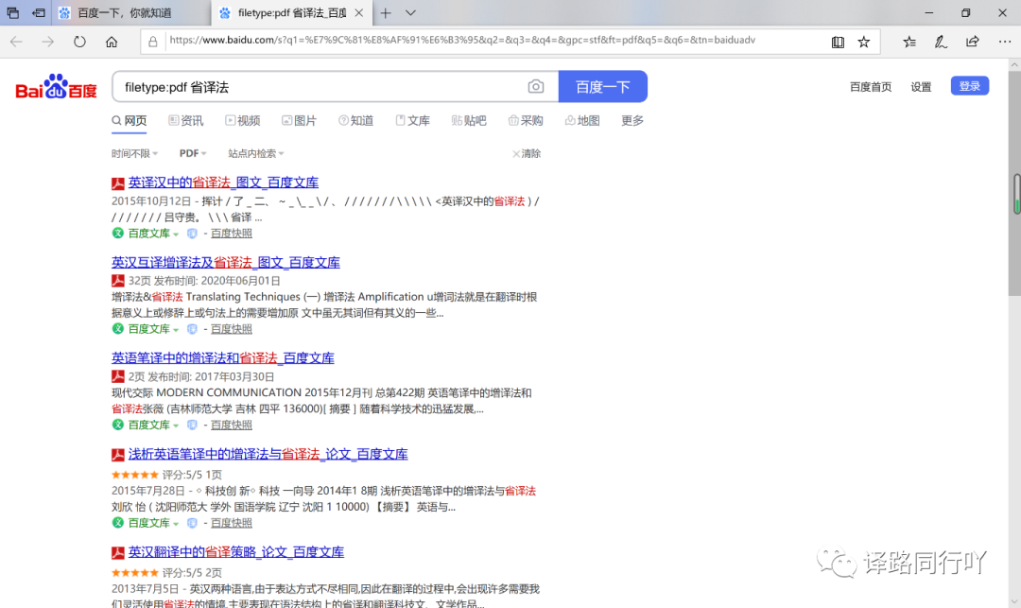Open 百度首页 link

click(871, 87)
